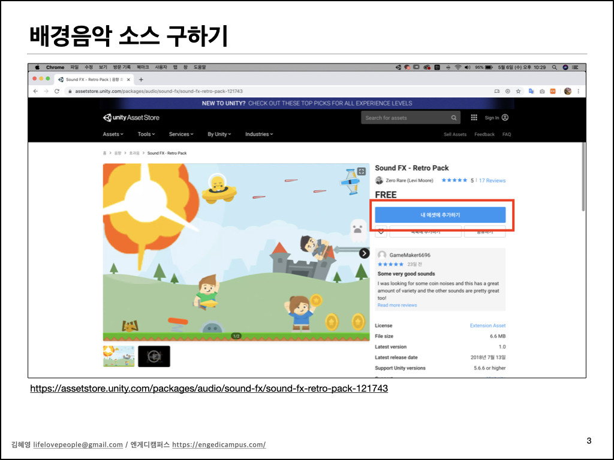This screenshot has height=460, width=614.
Task: Click the GameMaker6696 reviewer avatar
Action: coord(382,255)
